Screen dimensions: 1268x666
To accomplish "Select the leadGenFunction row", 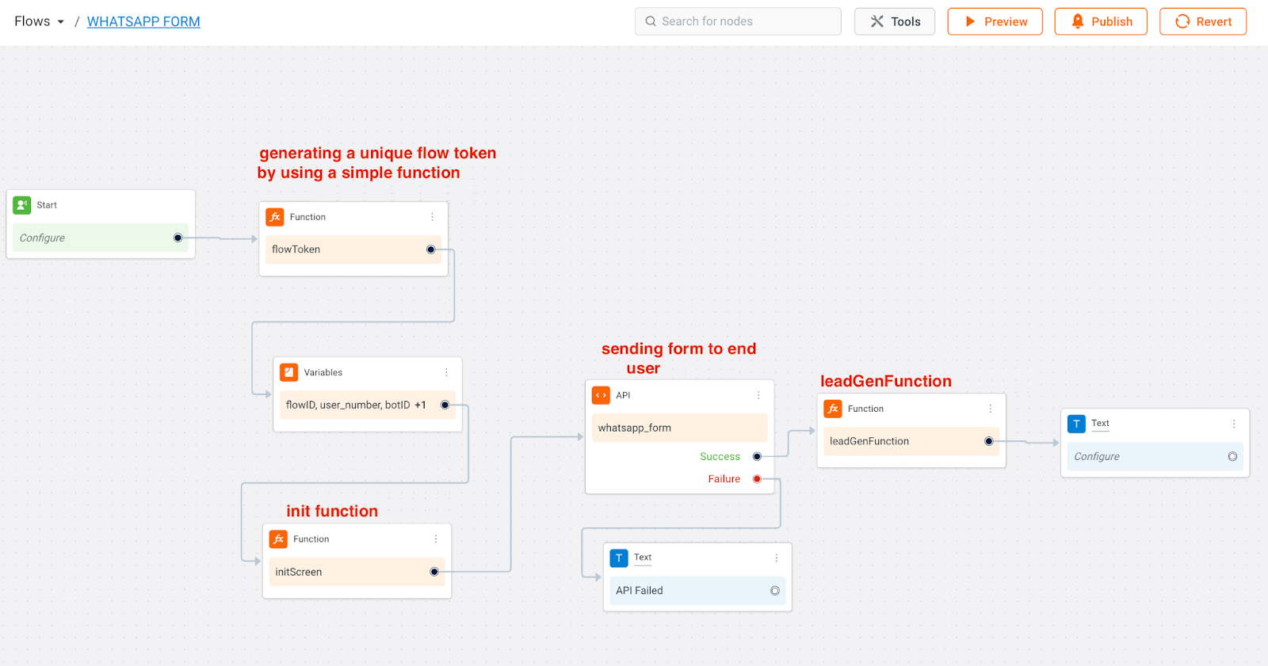I will 911,441.
